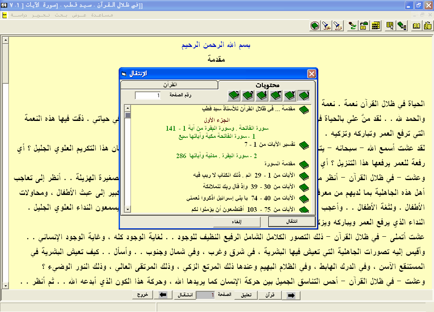Cancel the dialog with إلغاء
434x312 pixels.
click(236, 222)
